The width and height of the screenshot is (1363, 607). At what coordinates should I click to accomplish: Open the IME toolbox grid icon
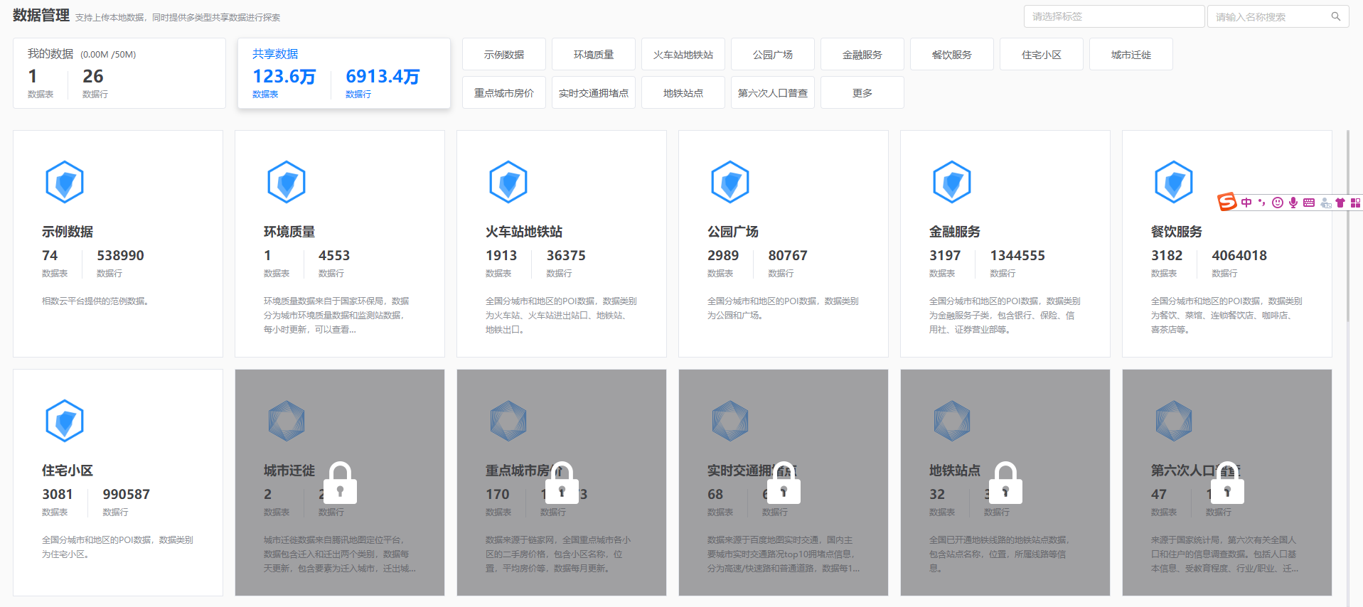click(x=1356, y=203)
